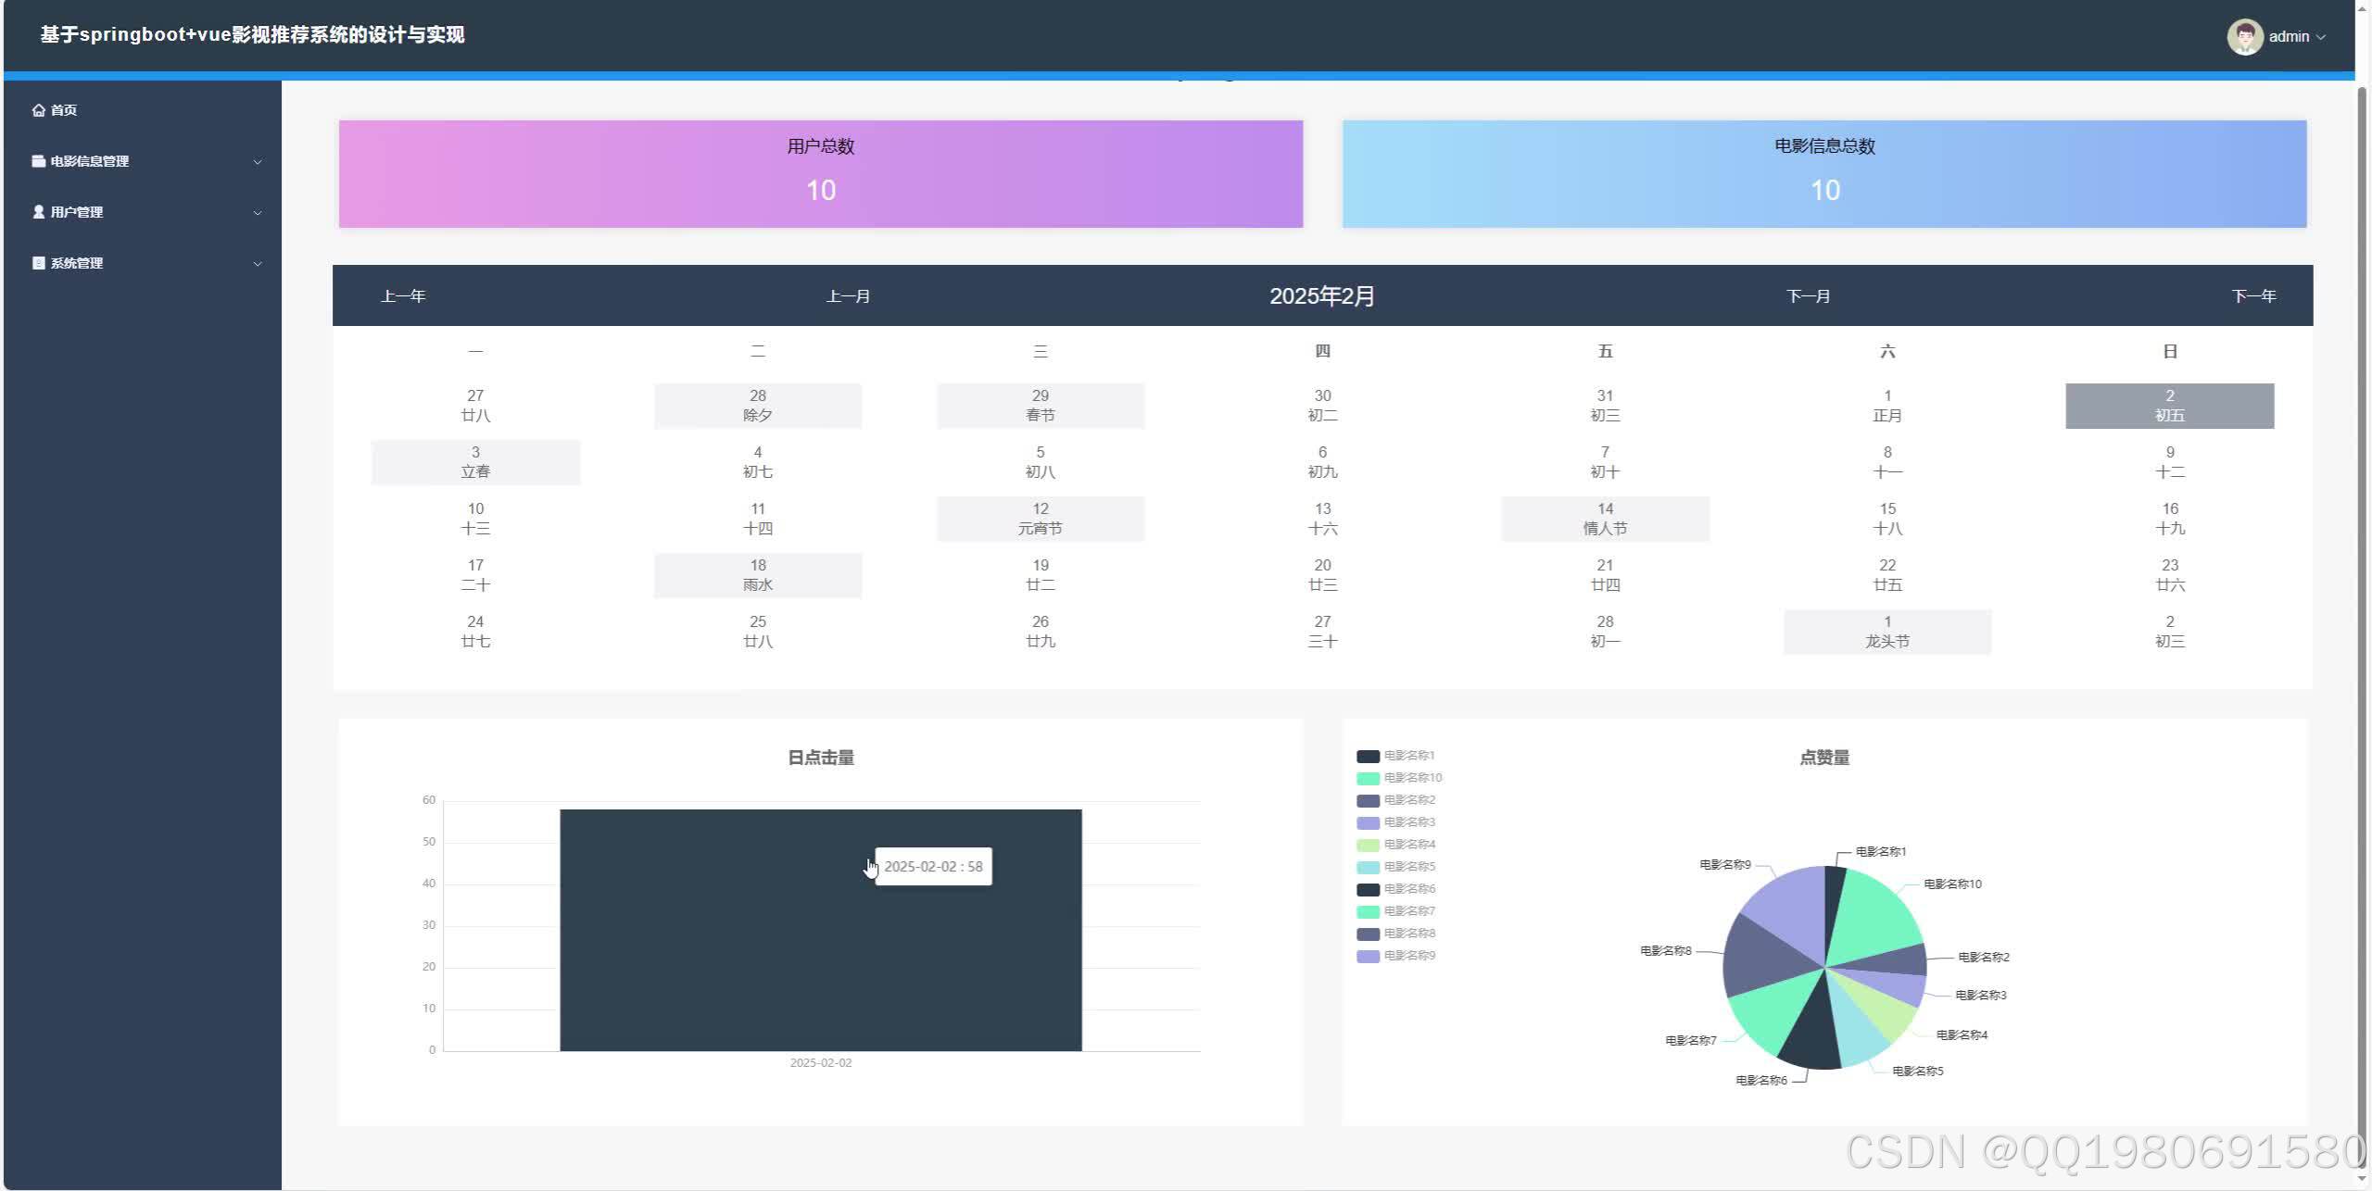2372x1191 pixels.
Task: Click 下一月 next month button
Action: pos(1808,296)
